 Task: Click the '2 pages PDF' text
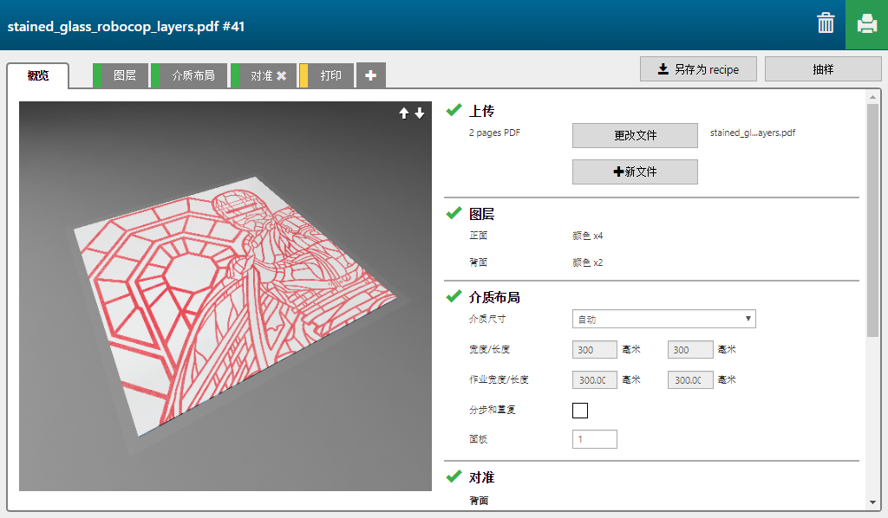tap(494, 133)
